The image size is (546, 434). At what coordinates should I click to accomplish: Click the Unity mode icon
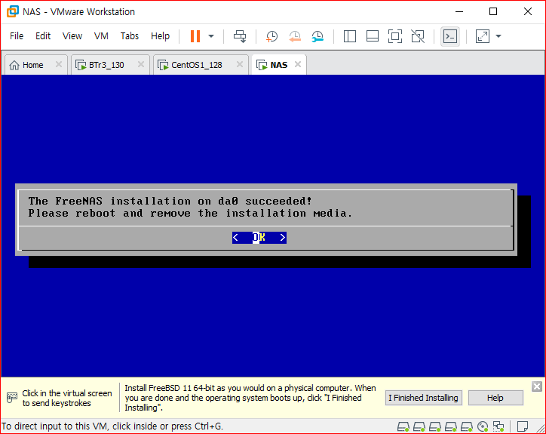[418, 36]
